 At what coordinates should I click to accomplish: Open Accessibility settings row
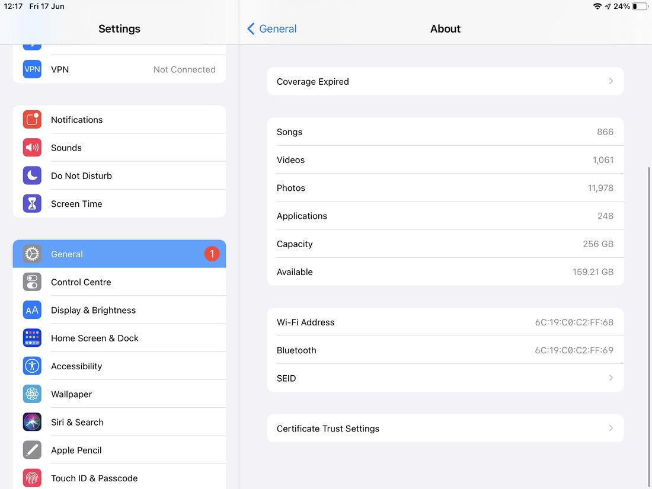(119, 366)
